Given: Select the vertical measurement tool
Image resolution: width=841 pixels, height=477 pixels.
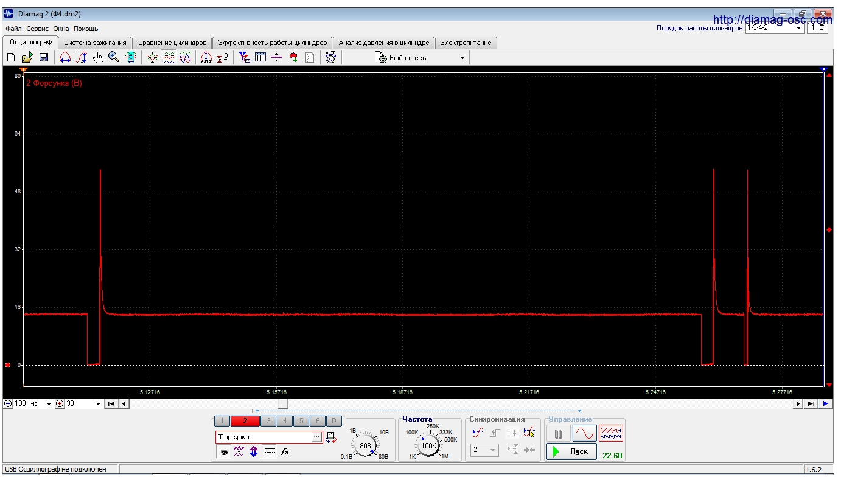Looking at the screenshot, I should tap(82, 58).
